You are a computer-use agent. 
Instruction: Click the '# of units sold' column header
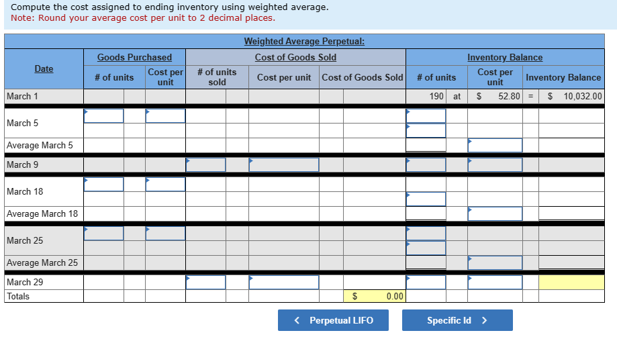point(217,77)
